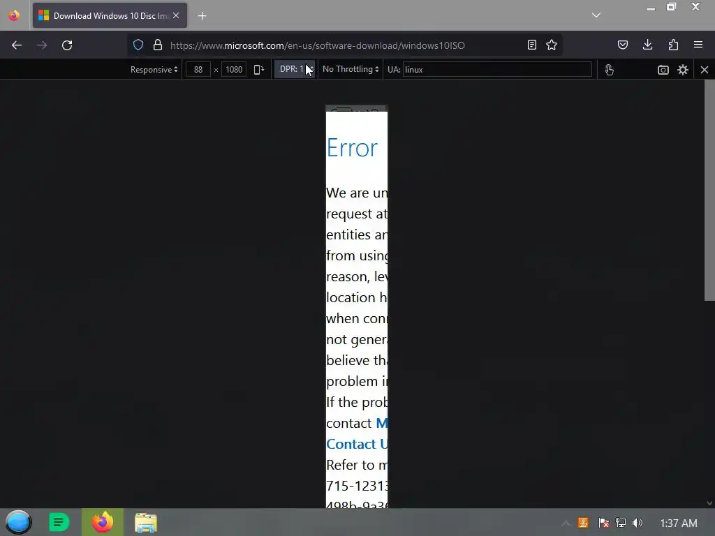This screenshot has height=536, width=715.
Task: Open responsive design mode settings gear
Action: click(683, 70)
